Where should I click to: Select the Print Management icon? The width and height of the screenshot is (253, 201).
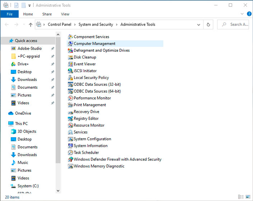click(x=70, y=105)
